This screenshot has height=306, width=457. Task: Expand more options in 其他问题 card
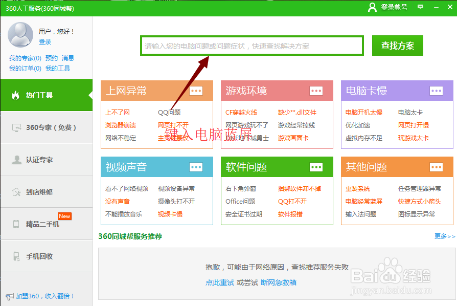[437, 167]
